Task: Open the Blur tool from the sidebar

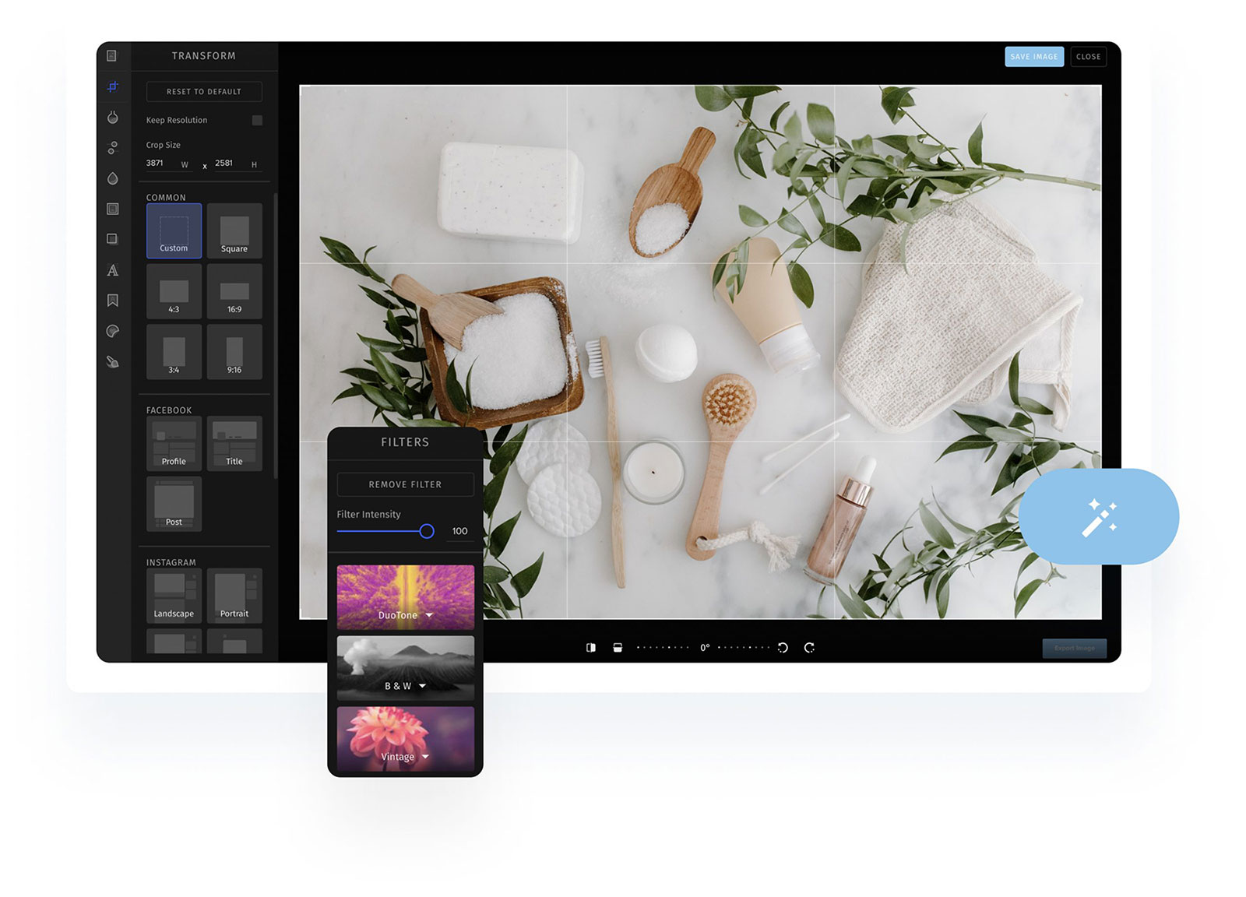Action: point(113,178)
